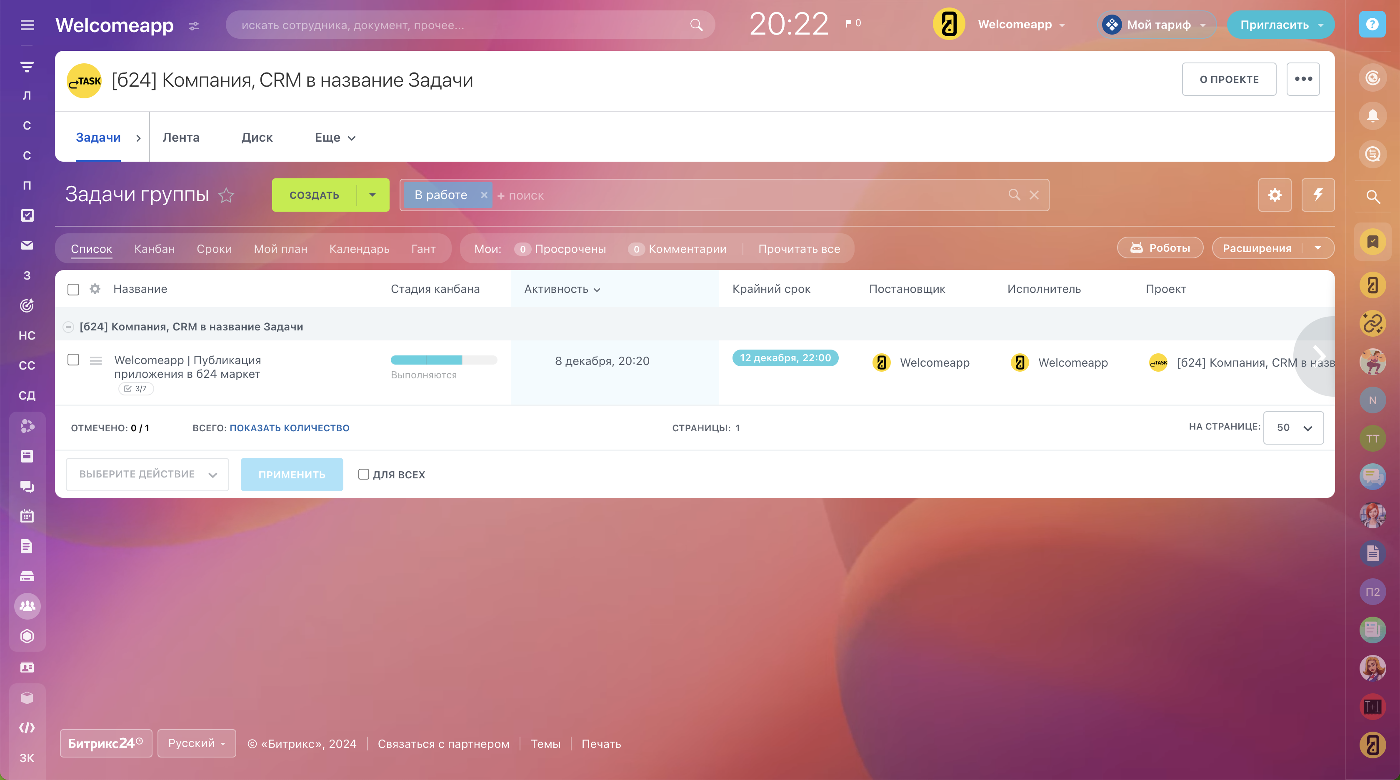
Task: Click the lightning bolt automation icon
Action: [1318, 195]
